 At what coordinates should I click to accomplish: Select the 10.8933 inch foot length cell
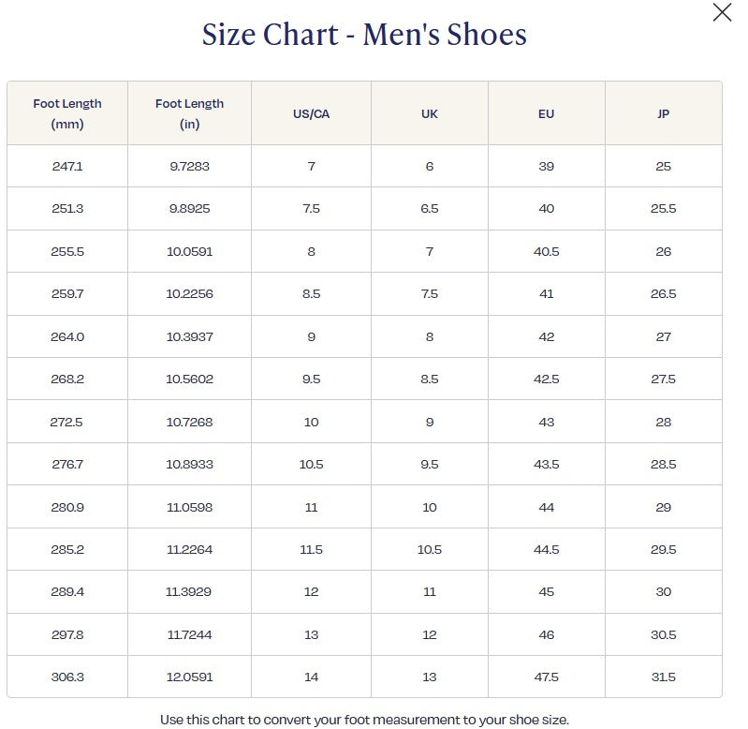pos(189,464)
